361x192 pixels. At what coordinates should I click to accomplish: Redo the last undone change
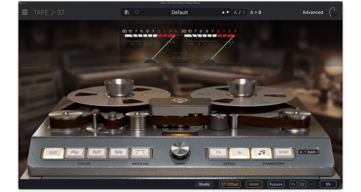click(311, 184)
